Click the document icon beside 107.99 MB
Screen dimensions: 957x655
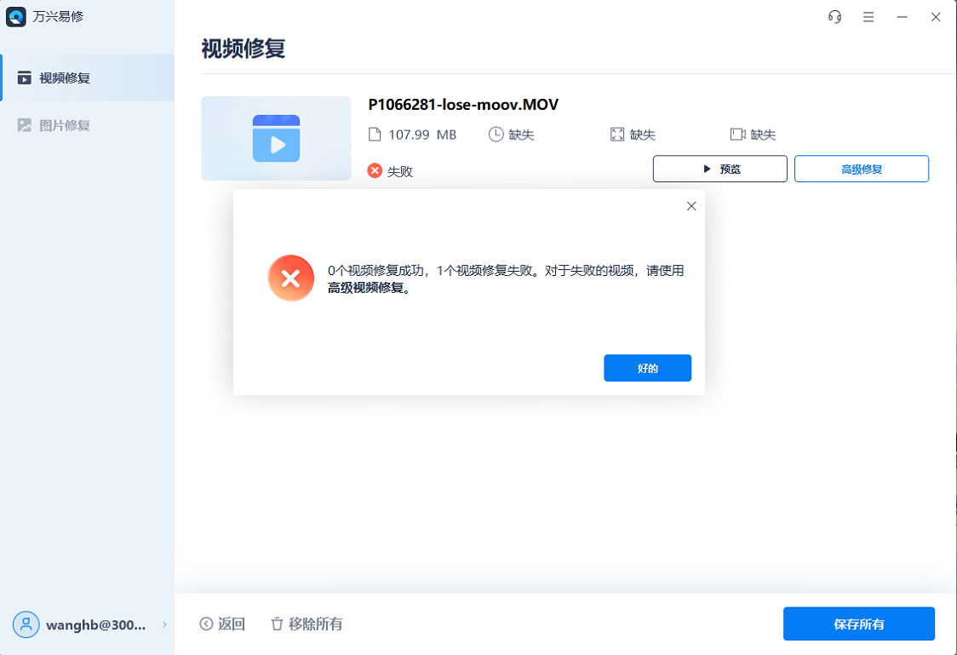coord(375,134)
